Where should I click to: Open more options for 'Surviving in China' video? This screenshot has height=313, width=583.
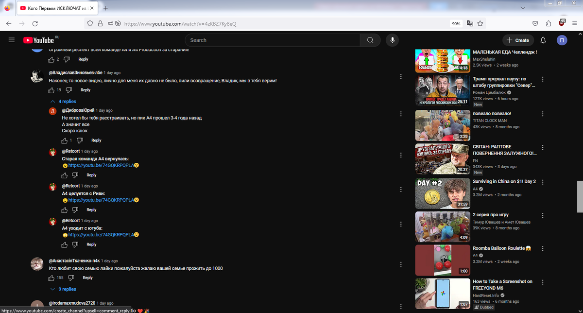543,182
